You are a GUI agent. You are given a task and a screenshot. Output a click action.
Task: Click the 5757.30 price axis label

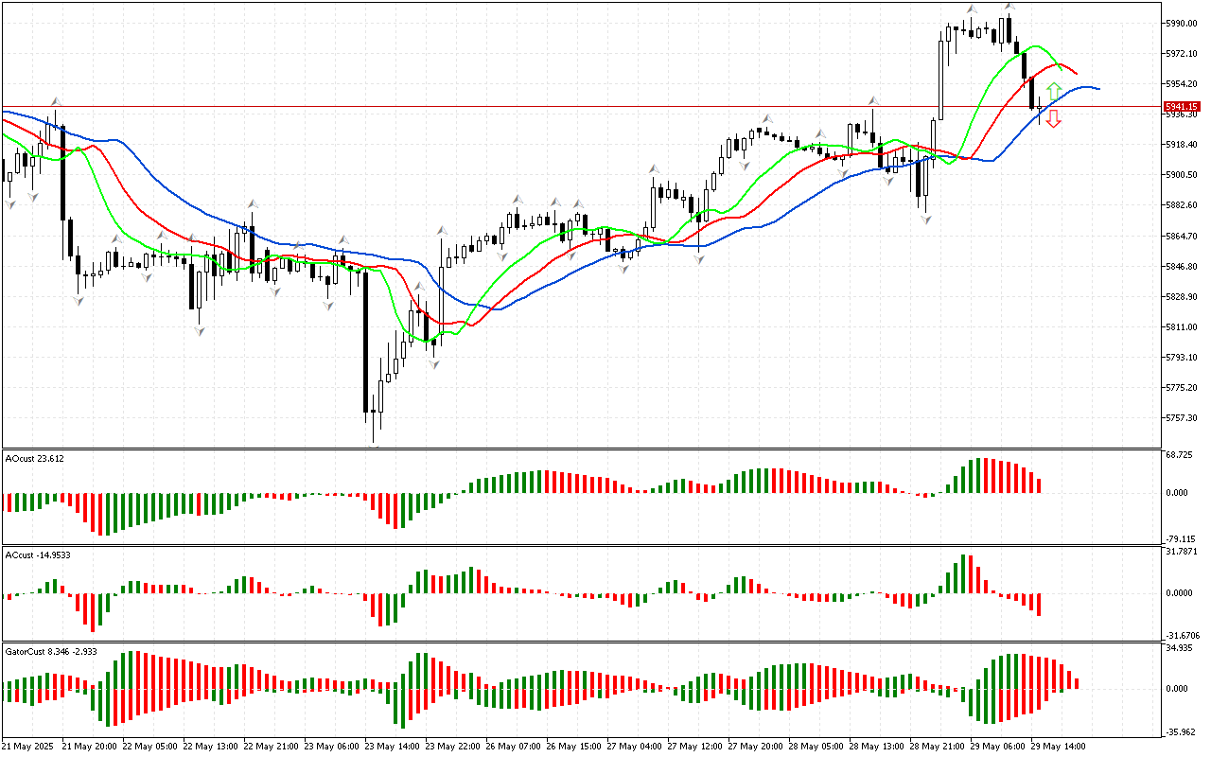point(1184,417)
